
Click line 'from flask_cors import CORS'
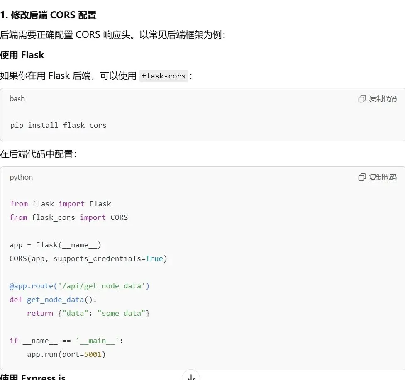click(x=69, y=217)
